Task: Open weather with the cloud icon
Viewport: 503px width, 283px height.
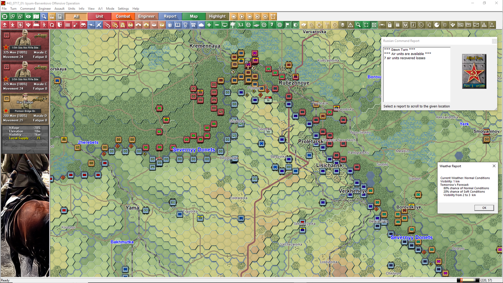Action: 201,25
